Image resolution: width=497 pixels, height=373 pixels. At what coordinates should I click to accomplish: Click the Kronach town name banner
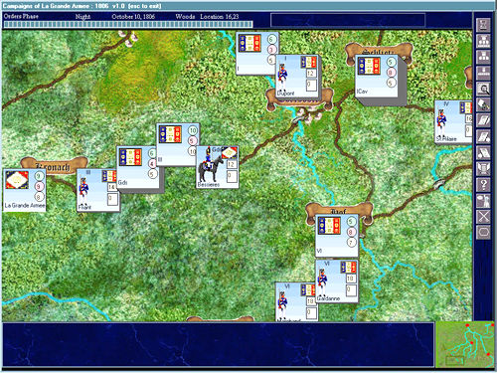54,166
